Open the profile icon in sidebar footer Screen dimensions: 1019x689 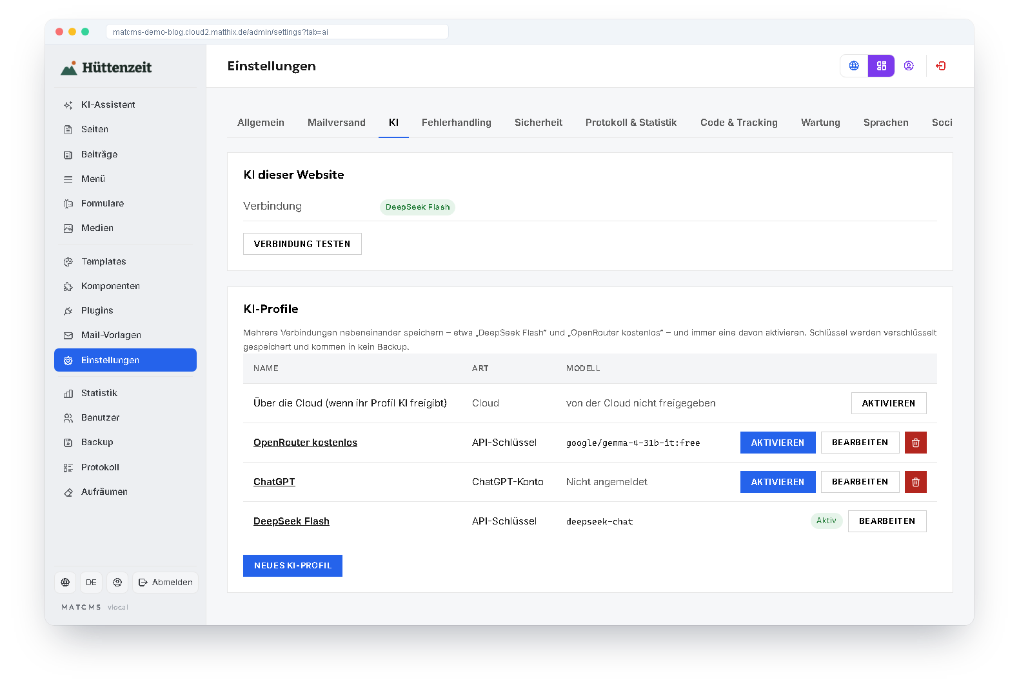click(117, 583)
